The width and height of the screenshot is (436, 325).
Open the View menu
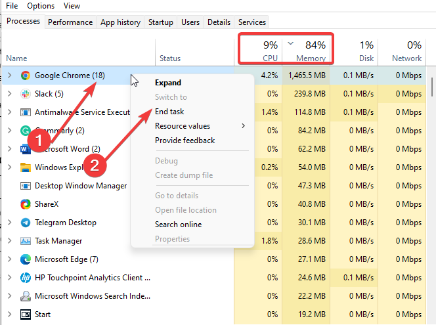[x=72, y=5]
